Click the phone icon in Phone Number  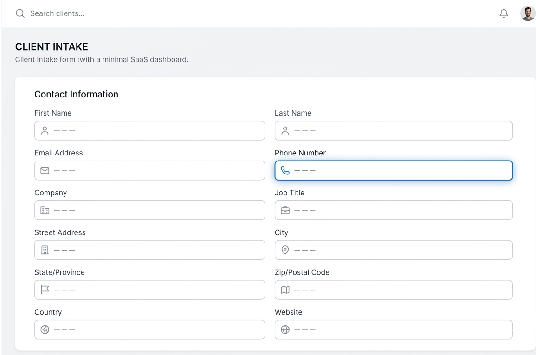pos(285,171)
